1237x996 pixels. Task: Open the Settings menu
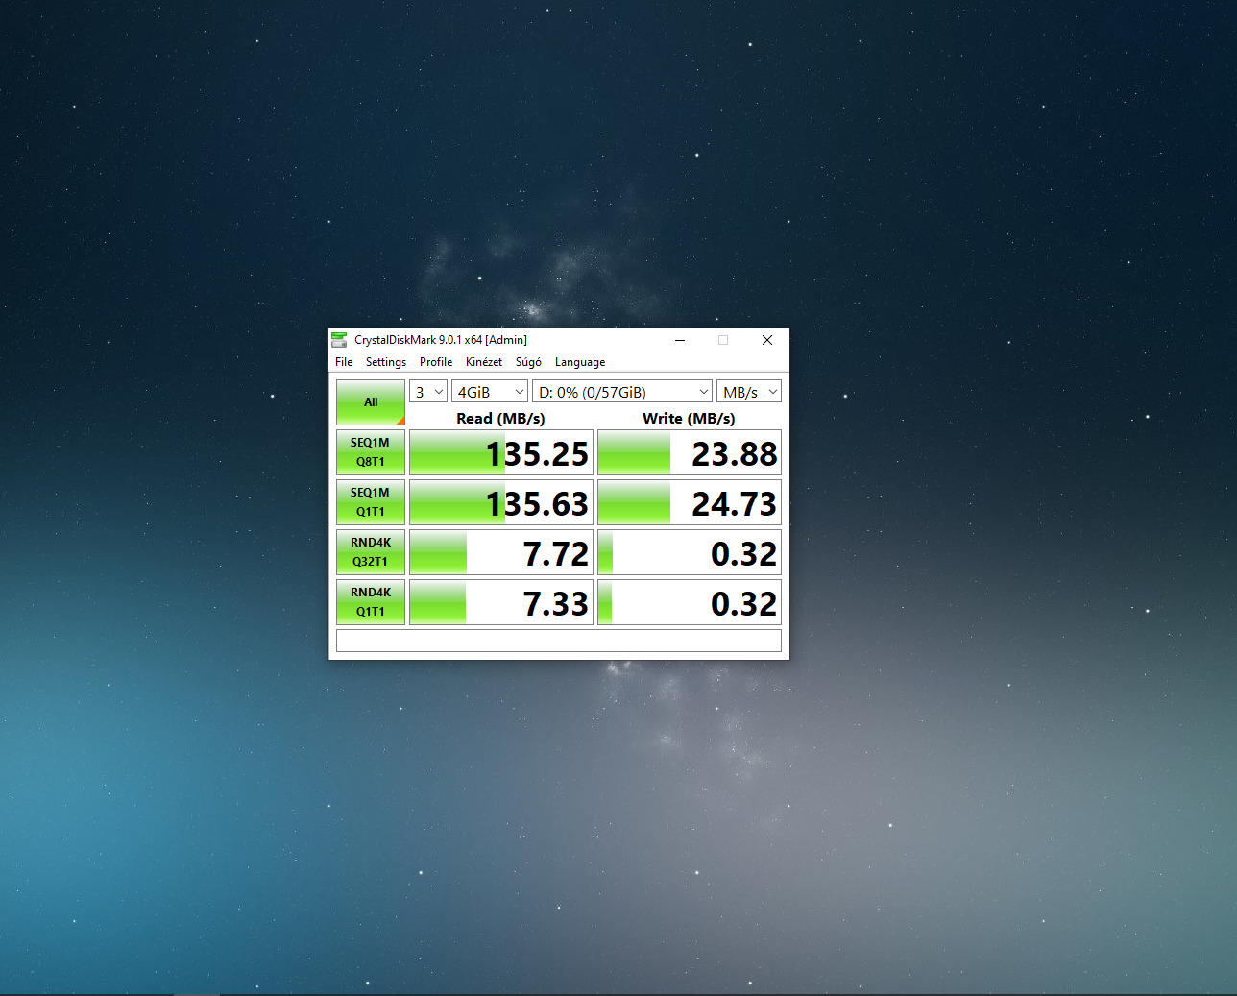point(386,362)
